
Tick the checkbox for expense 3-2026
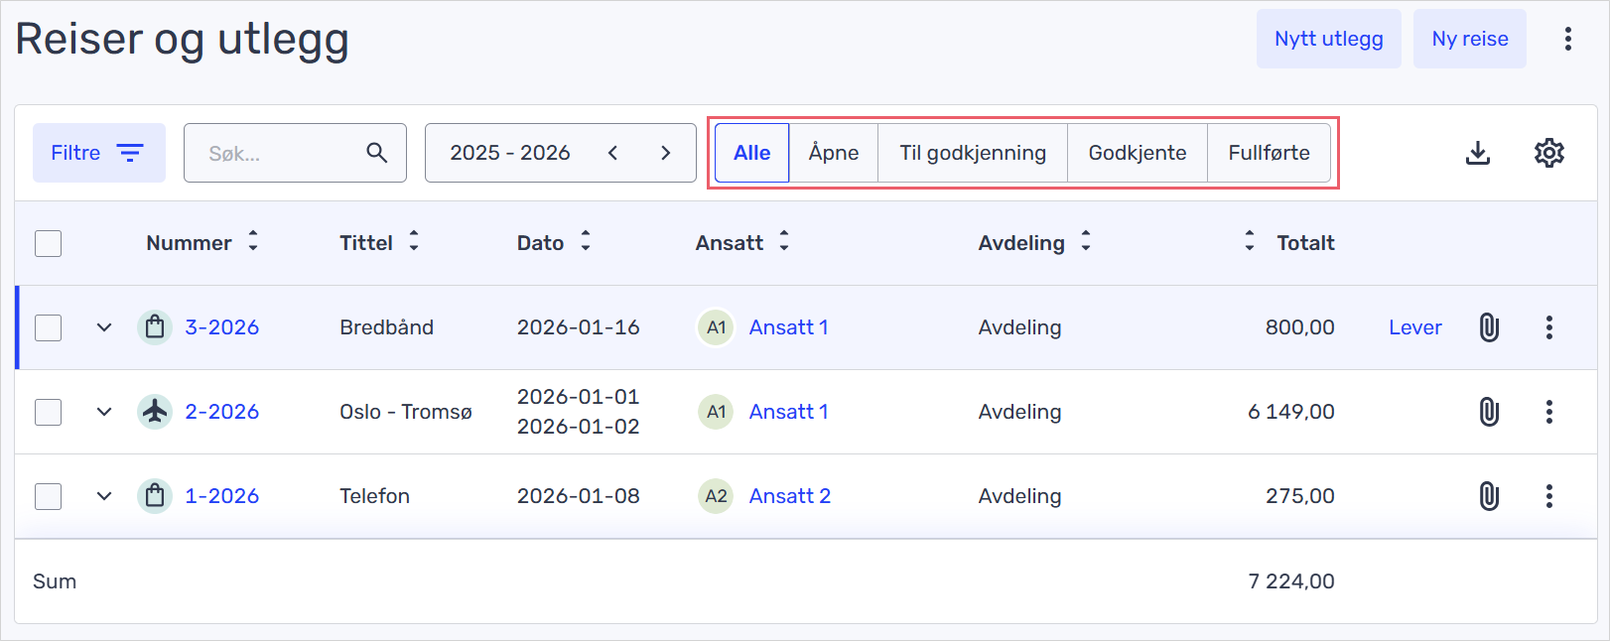pos(49,327)
